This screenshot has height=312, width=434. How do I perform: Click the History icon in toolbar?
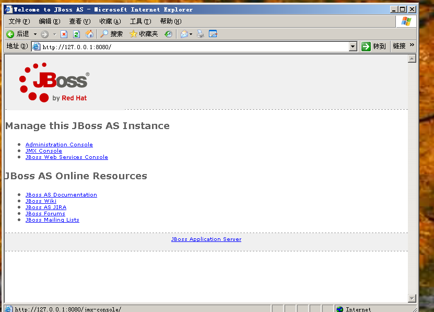pyautogui.click(x=168, y=34)
